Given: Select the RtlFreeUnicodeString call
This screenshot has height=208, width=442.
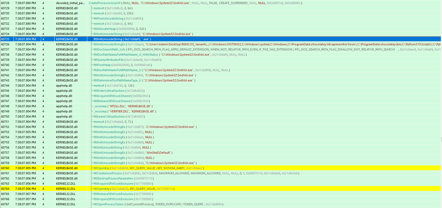Looking at the screenshot, I should point(108,18).
